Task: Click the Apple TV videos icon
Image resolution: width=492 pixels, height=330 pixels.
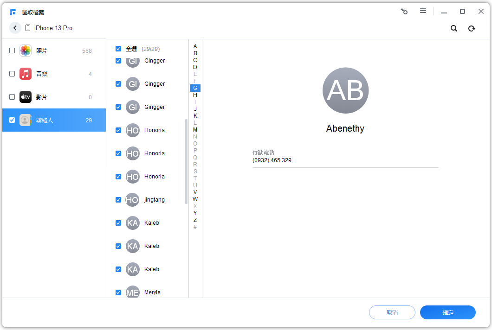Action: (x=26, y=97)
